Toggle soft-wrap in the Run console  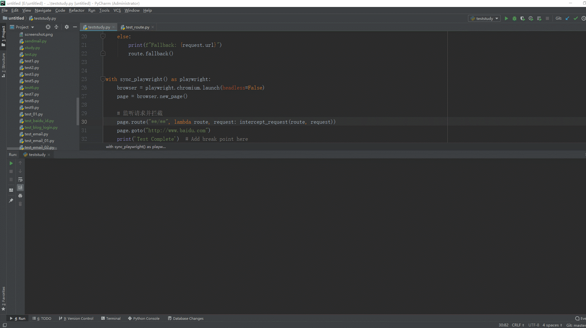[20, 179]
